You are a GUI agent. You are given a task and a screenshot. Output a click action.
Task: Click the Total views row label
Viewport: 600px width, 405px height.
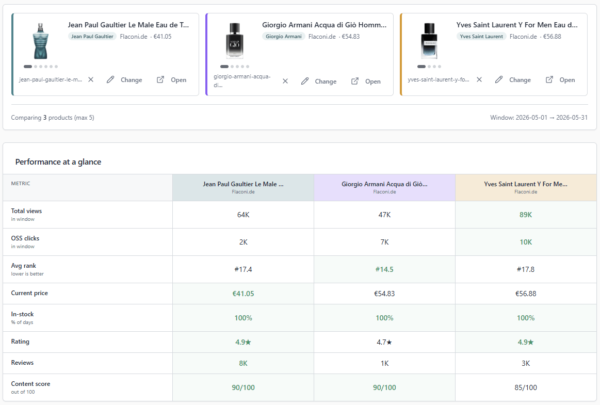click(x=26, y=211)
